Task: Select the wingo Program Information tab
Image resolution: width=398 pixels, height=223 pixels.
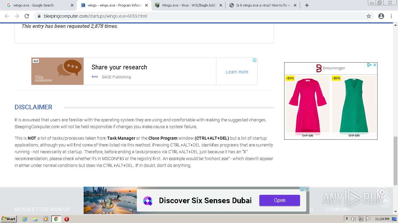Action: (x=114, y=5)
